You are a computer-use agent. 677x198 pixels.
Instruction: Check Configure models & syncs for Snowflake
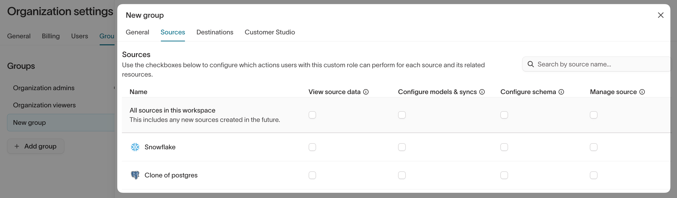[x=402, y=147]
